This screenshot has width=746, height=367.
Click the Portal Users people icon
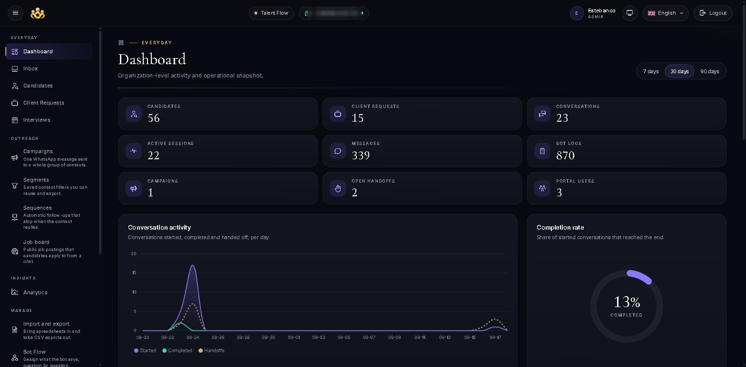pyautogui.click(x=542, y=188)
